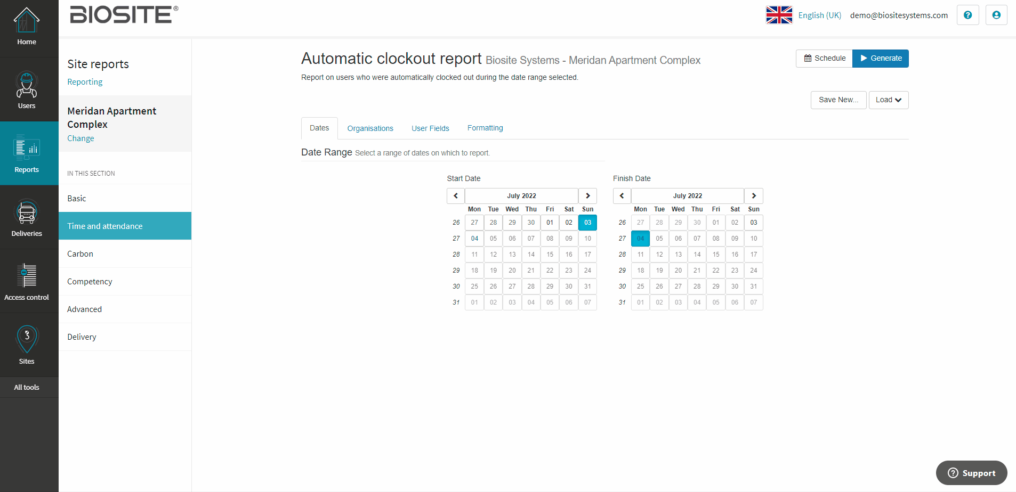Screen dimensions: 1016x492
Task: Switch to the Organisations tab
Action: point(370,128)
